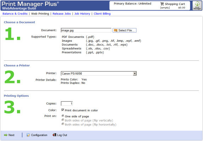Click the Choose a Document heading
Image resolution: width=203 pixels, height=141 pixels.
click(x=19, y=22)
